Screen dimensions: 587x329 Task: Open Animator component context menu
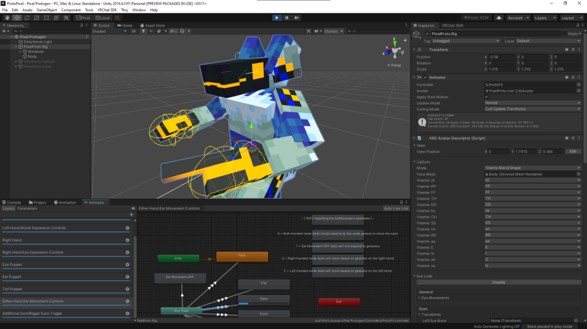pyautogui.click(x=579, y=78)
